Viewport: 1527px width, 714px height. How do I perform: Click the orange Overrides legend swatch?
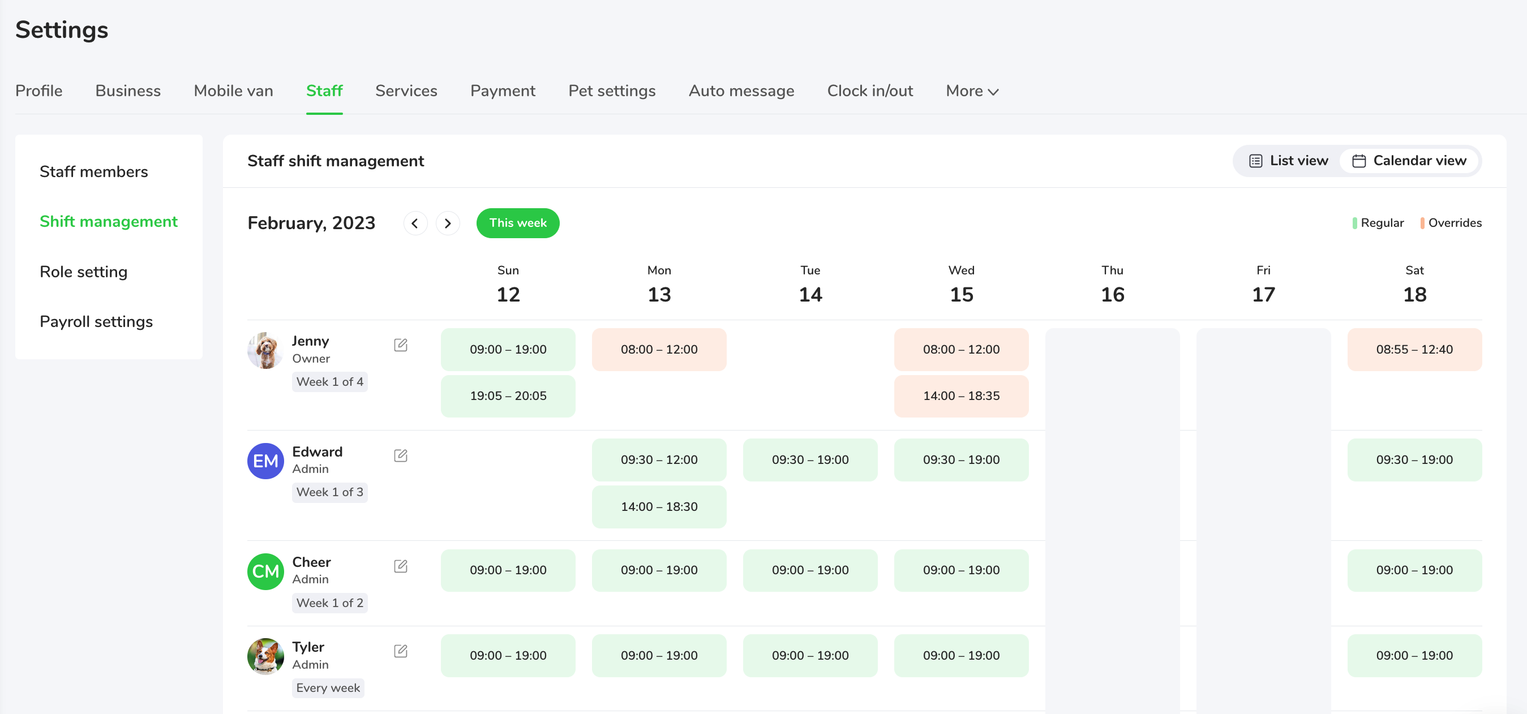point(1422,223)
